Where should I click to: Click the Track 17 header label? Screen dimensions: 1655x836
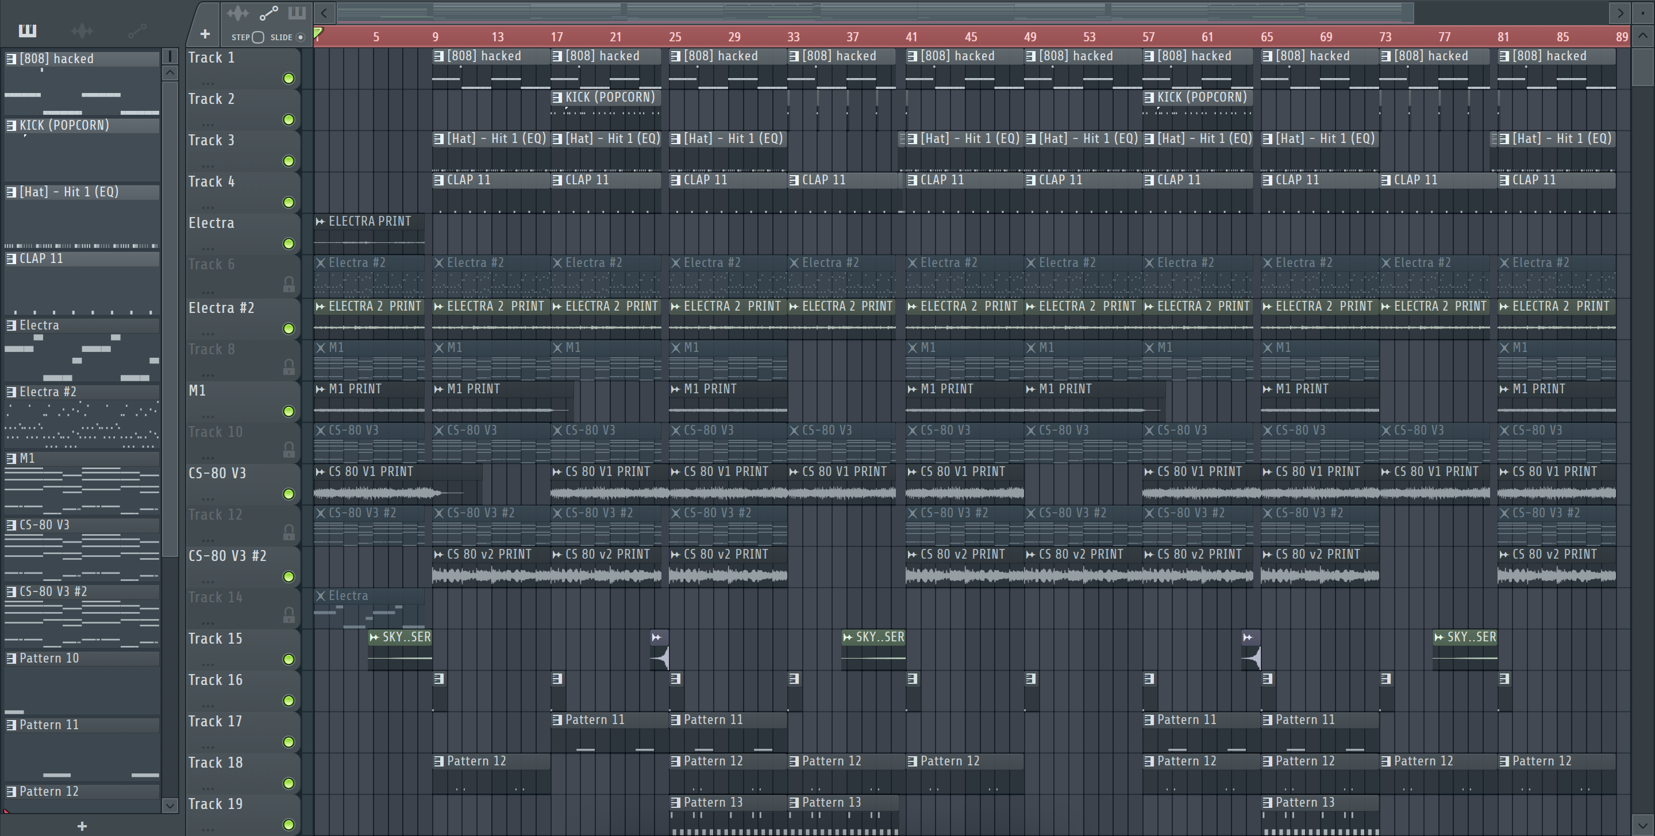click(x=215, y=722)
